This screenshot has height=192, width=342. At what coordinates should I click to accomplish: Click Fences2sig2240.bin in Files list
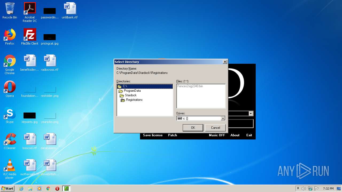tap(190, 86)
